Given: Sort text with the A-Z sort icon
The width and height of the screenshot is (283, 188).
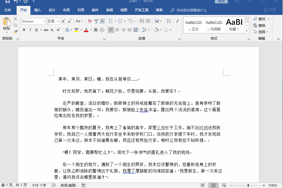Looking at the screenshot, I should pos(169,21).
